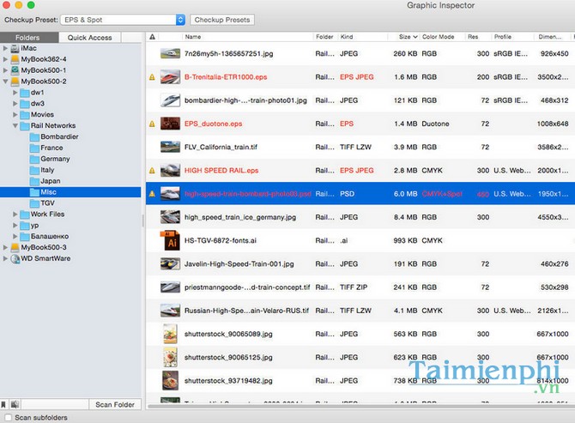Expand the Work Files folder arrow
575x423 pixels.
[x=15, y=214]
